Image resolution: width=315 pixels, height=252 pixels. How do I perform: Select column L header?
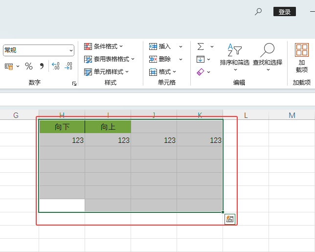246,115
